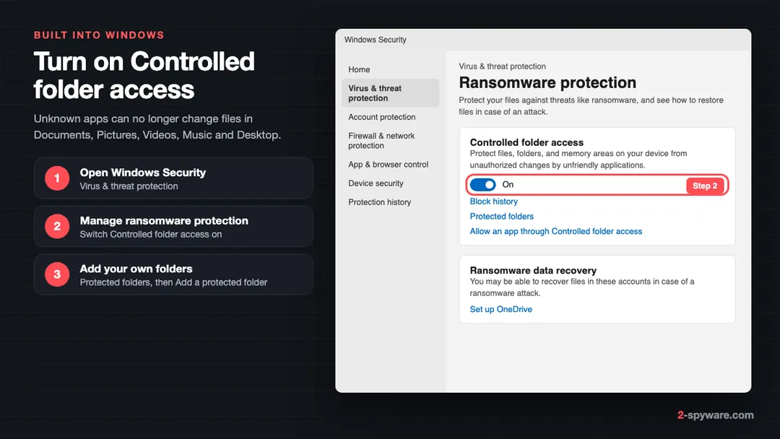Viewport: 780px width, 439px height.
Task: Select Virus & threat protection sidebar item
Action: 391,93
